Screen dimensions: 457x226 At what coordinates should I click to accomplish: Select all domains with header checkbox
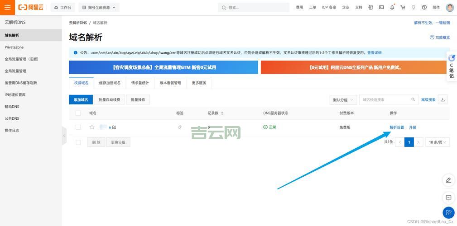point(78,113)
